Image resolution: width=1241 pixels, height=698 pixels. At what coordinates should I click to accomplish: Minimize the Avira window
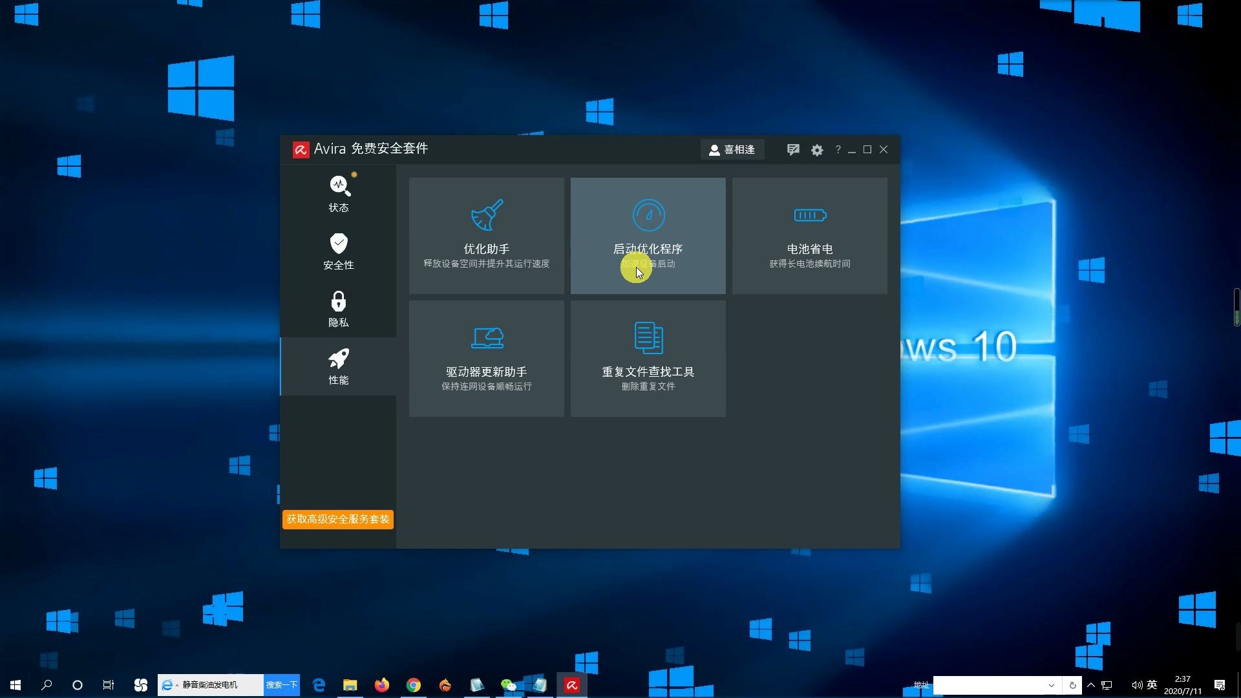point(852,150)
